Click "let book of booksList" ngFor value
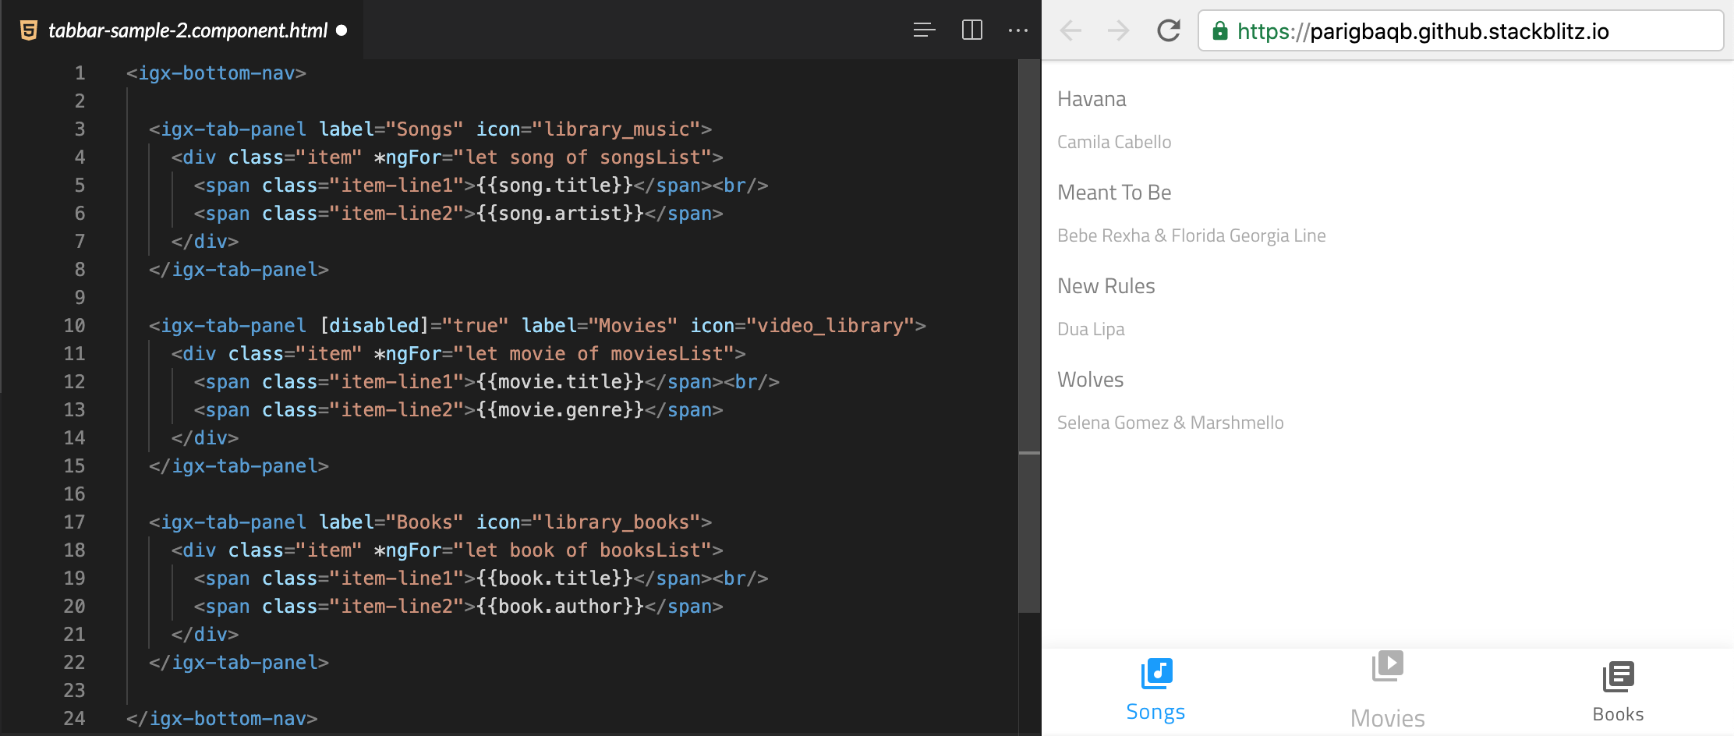The width and height of the screenshot is (1734, 736). (582, 550)
